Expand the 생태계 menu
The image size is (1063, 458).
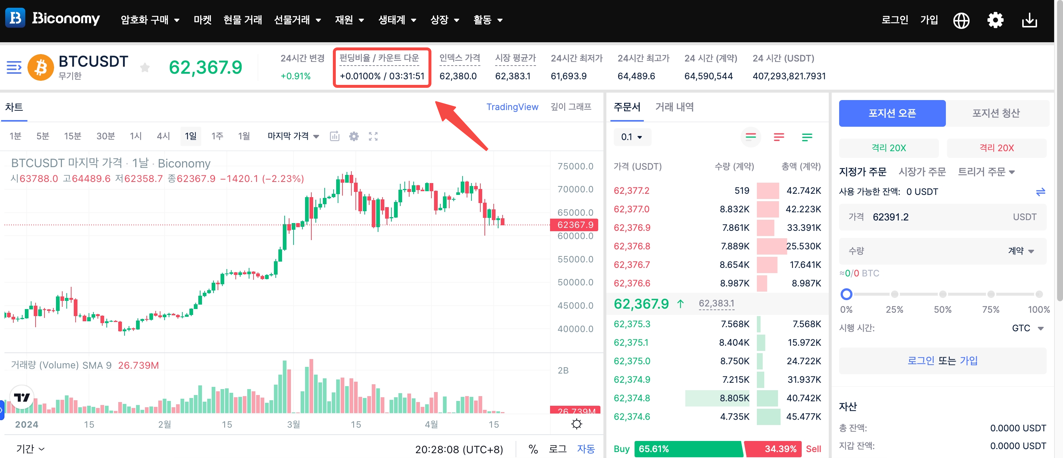(397, 20)
